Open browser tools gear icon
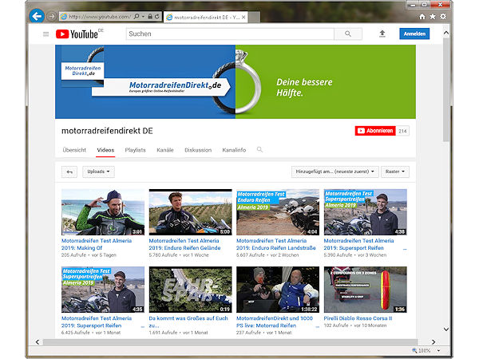Screen dimensions: 479x359 coord(443,17)
